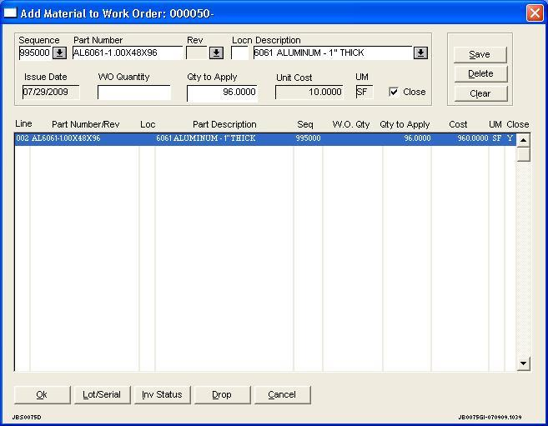
Task: Click the 960.0000 cost cell
Action: tap(472, 138)
